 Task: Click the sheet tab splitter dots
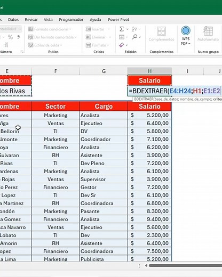[x=139, y=266]
